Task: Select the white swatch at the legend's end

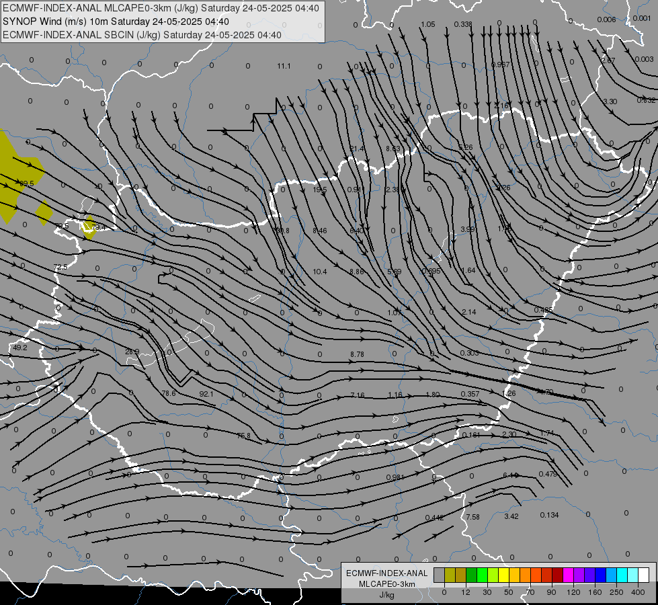Action: click(x=643, y=575)
